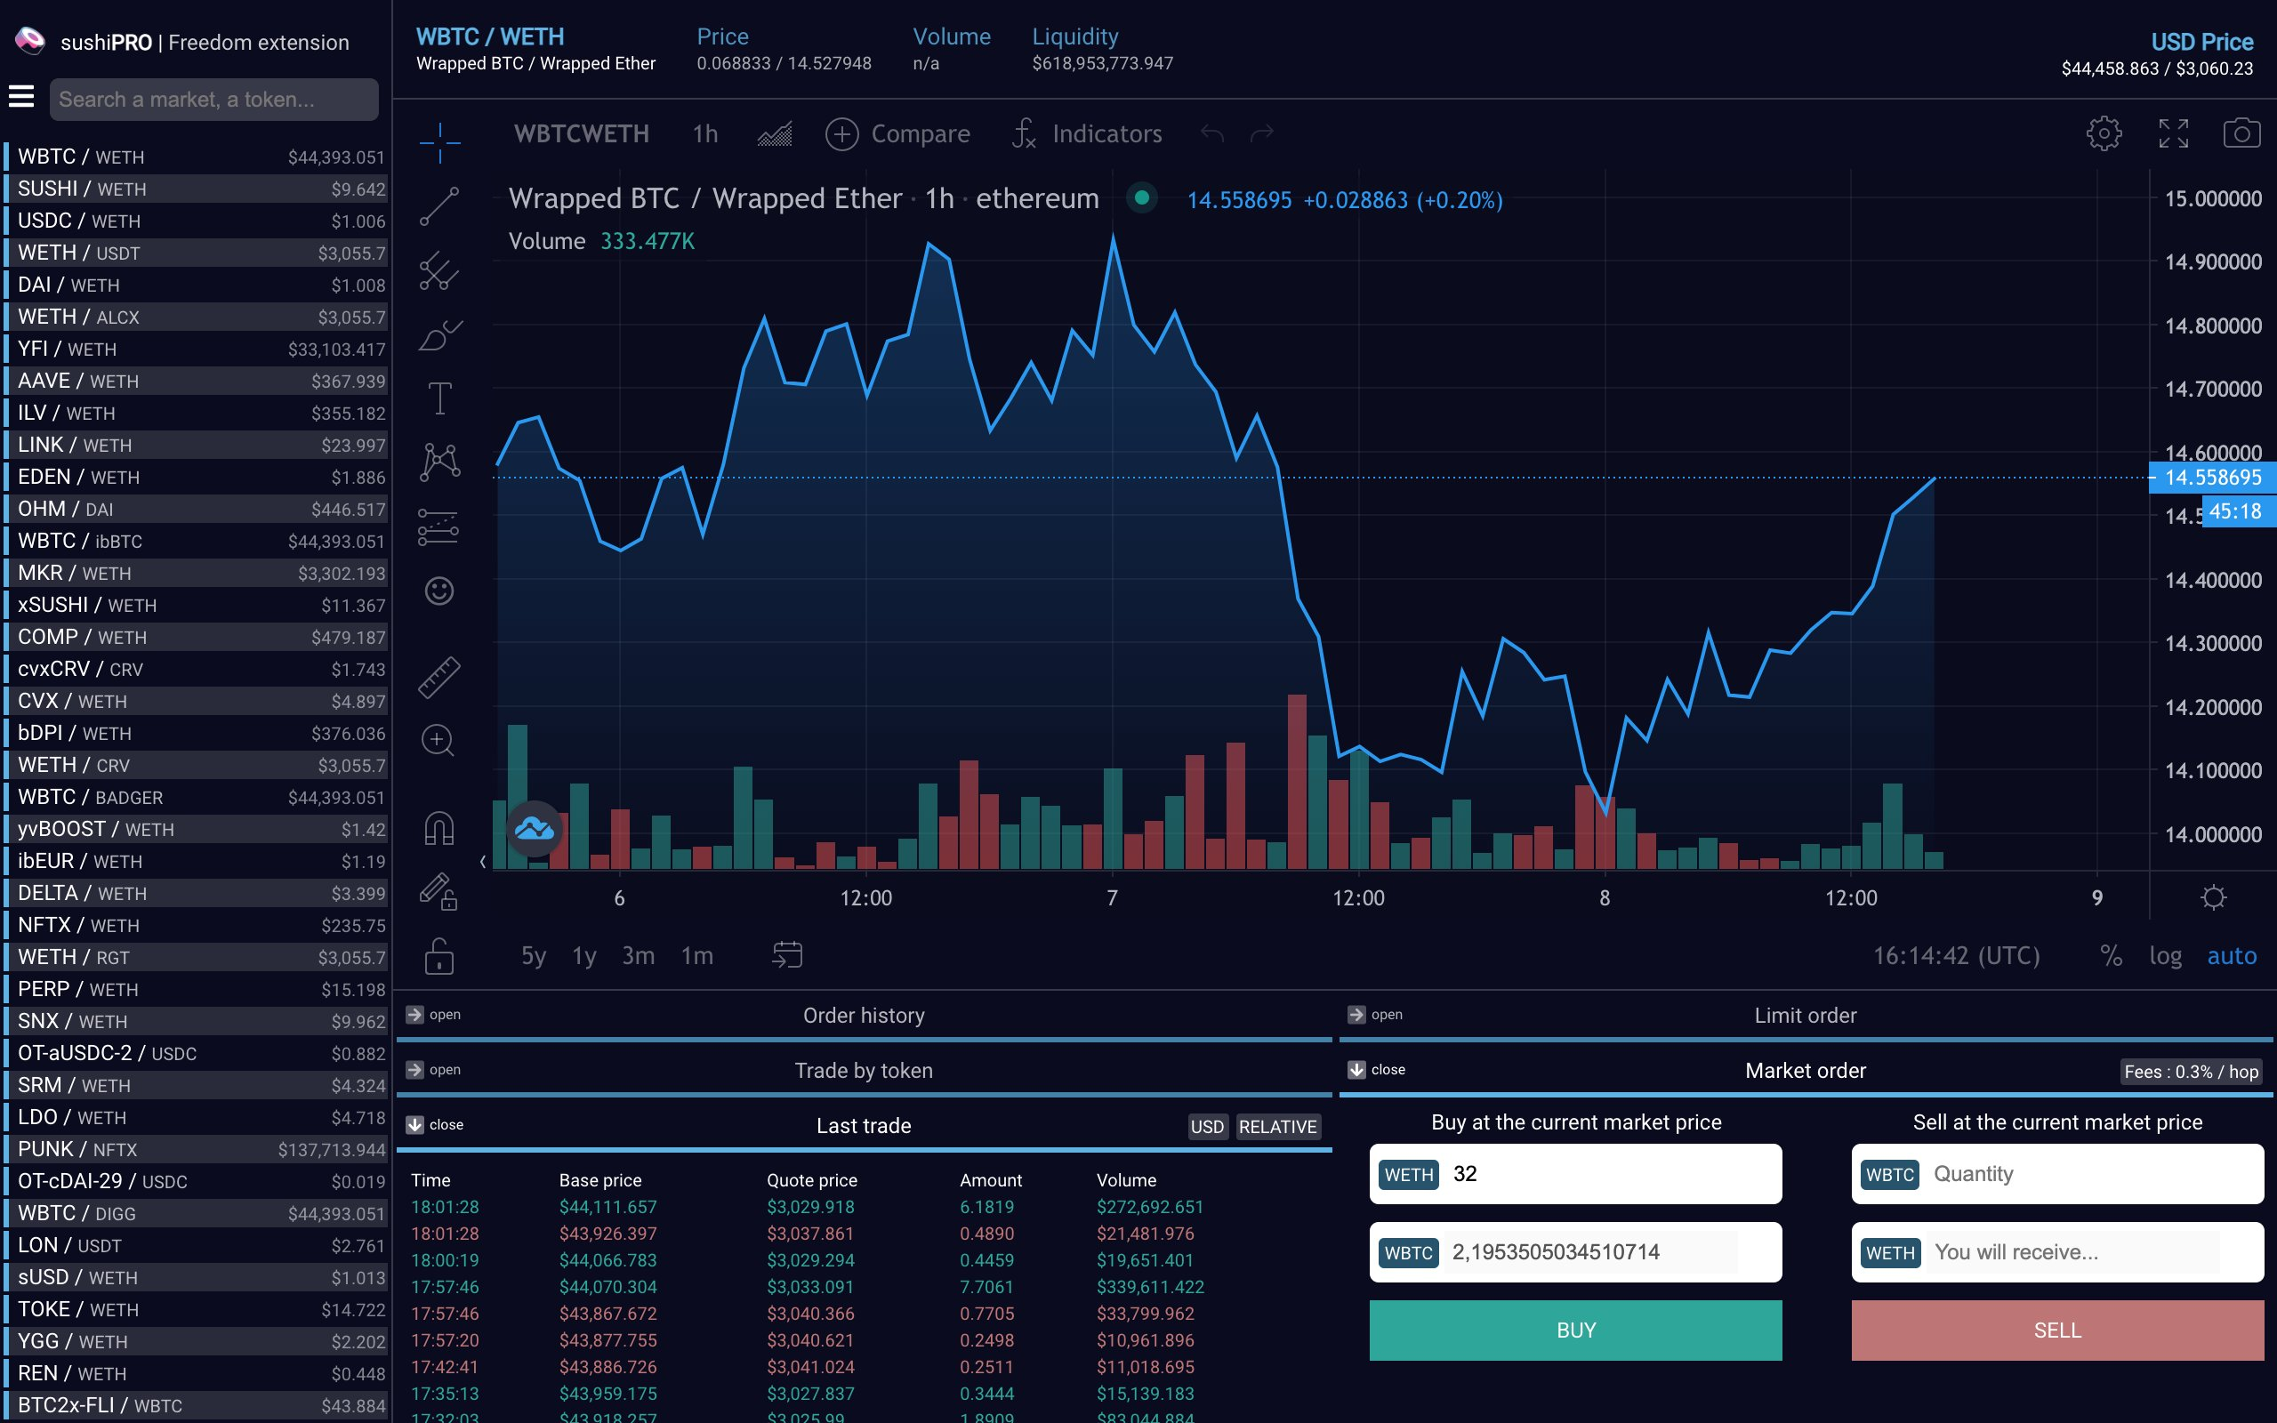Viewport: 2277px width, 1423px height.
Task: Open the Compare symbols dialog
Action: coord(897,133)
